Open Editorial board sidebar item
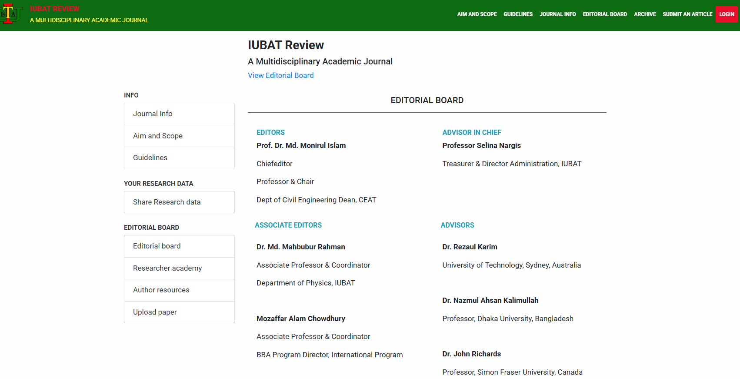The image size is (740, 379). pyautogui.click(x=179, y=246)
